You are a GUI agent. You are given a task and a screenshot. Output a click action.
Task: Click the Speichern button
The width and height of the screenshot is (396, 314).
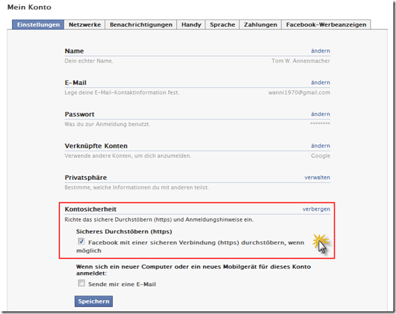pyautogui.click(x=94, y=301)
